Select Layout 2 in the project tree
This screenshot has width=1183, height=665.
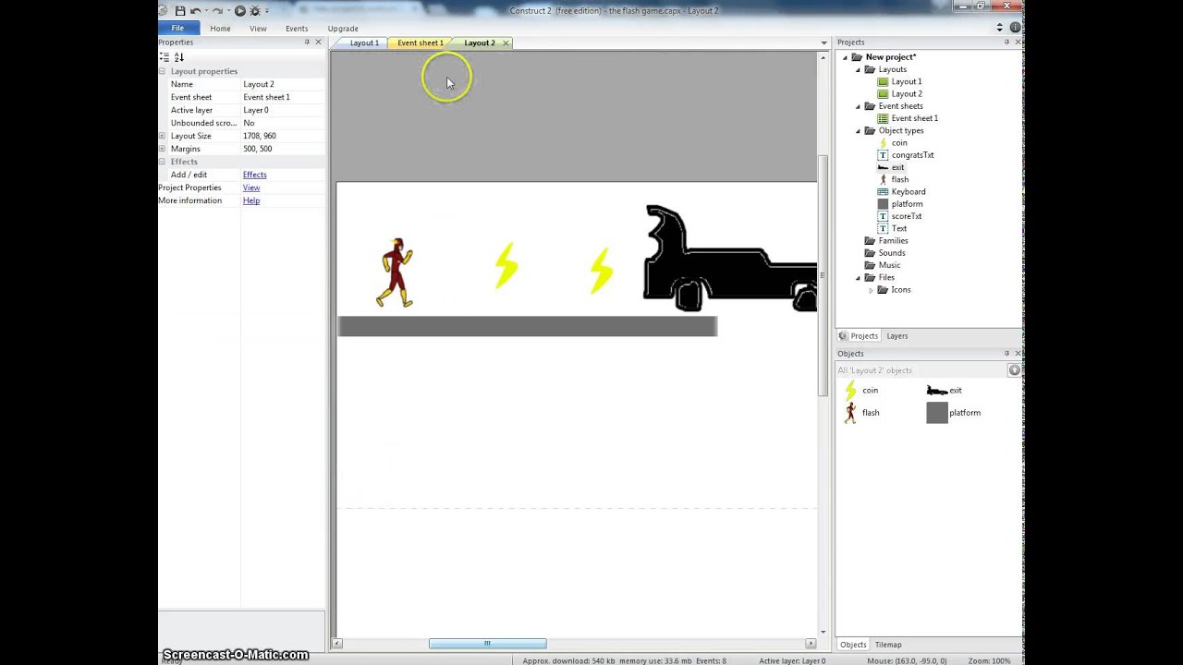click(907, 93)
